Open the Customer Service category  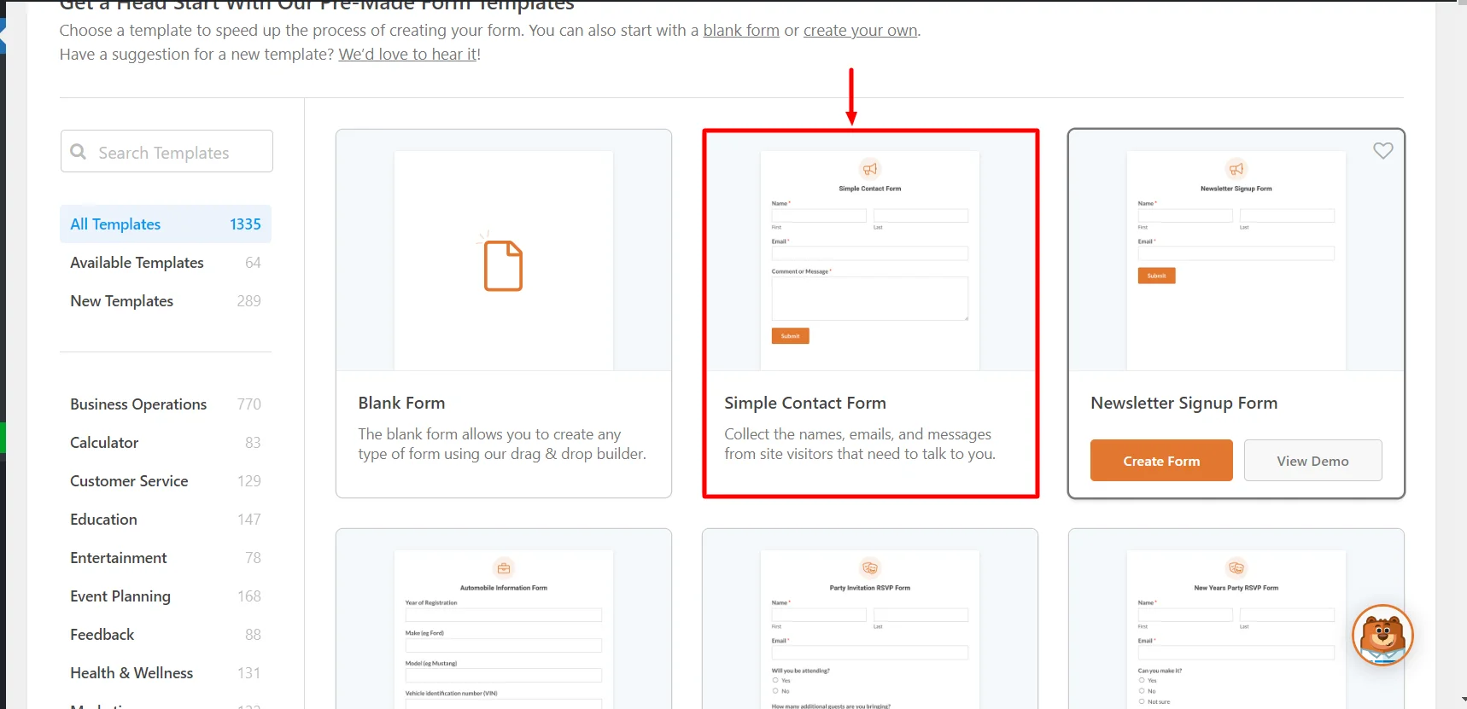pos(166,480)
